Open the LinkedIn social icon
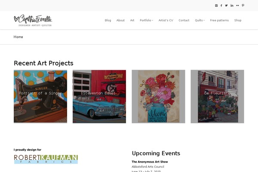The width and height of the screenshot is (258, 172). pyautogui.click(x=232, y=6)
